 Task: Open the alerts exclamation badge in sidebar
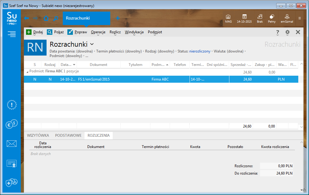[12, 105]
